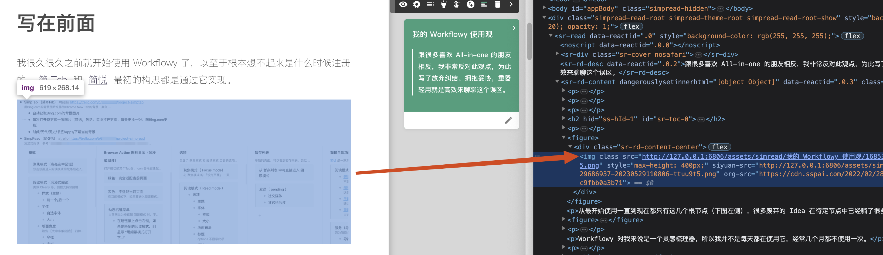883x255 pixels.
Task: Click the touch gesture icon in the toolbar
Action: (457, 5)
